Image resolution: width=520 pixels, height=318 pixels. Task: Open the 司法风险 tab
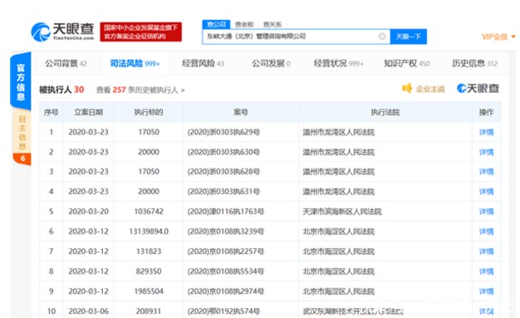click(x=135, y=63)
